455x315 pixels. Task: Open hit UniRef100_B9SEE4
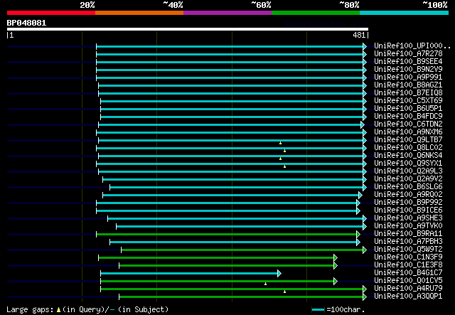[x=408, y=62]
